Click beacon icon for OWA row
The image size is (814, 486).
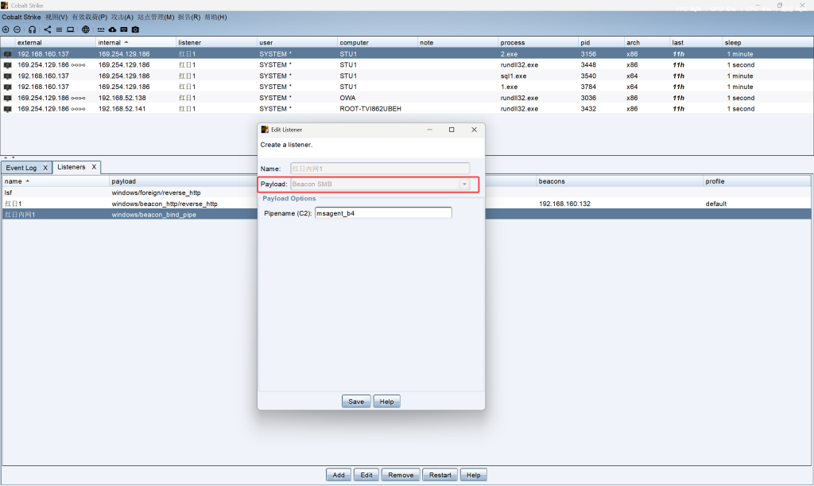7,98
